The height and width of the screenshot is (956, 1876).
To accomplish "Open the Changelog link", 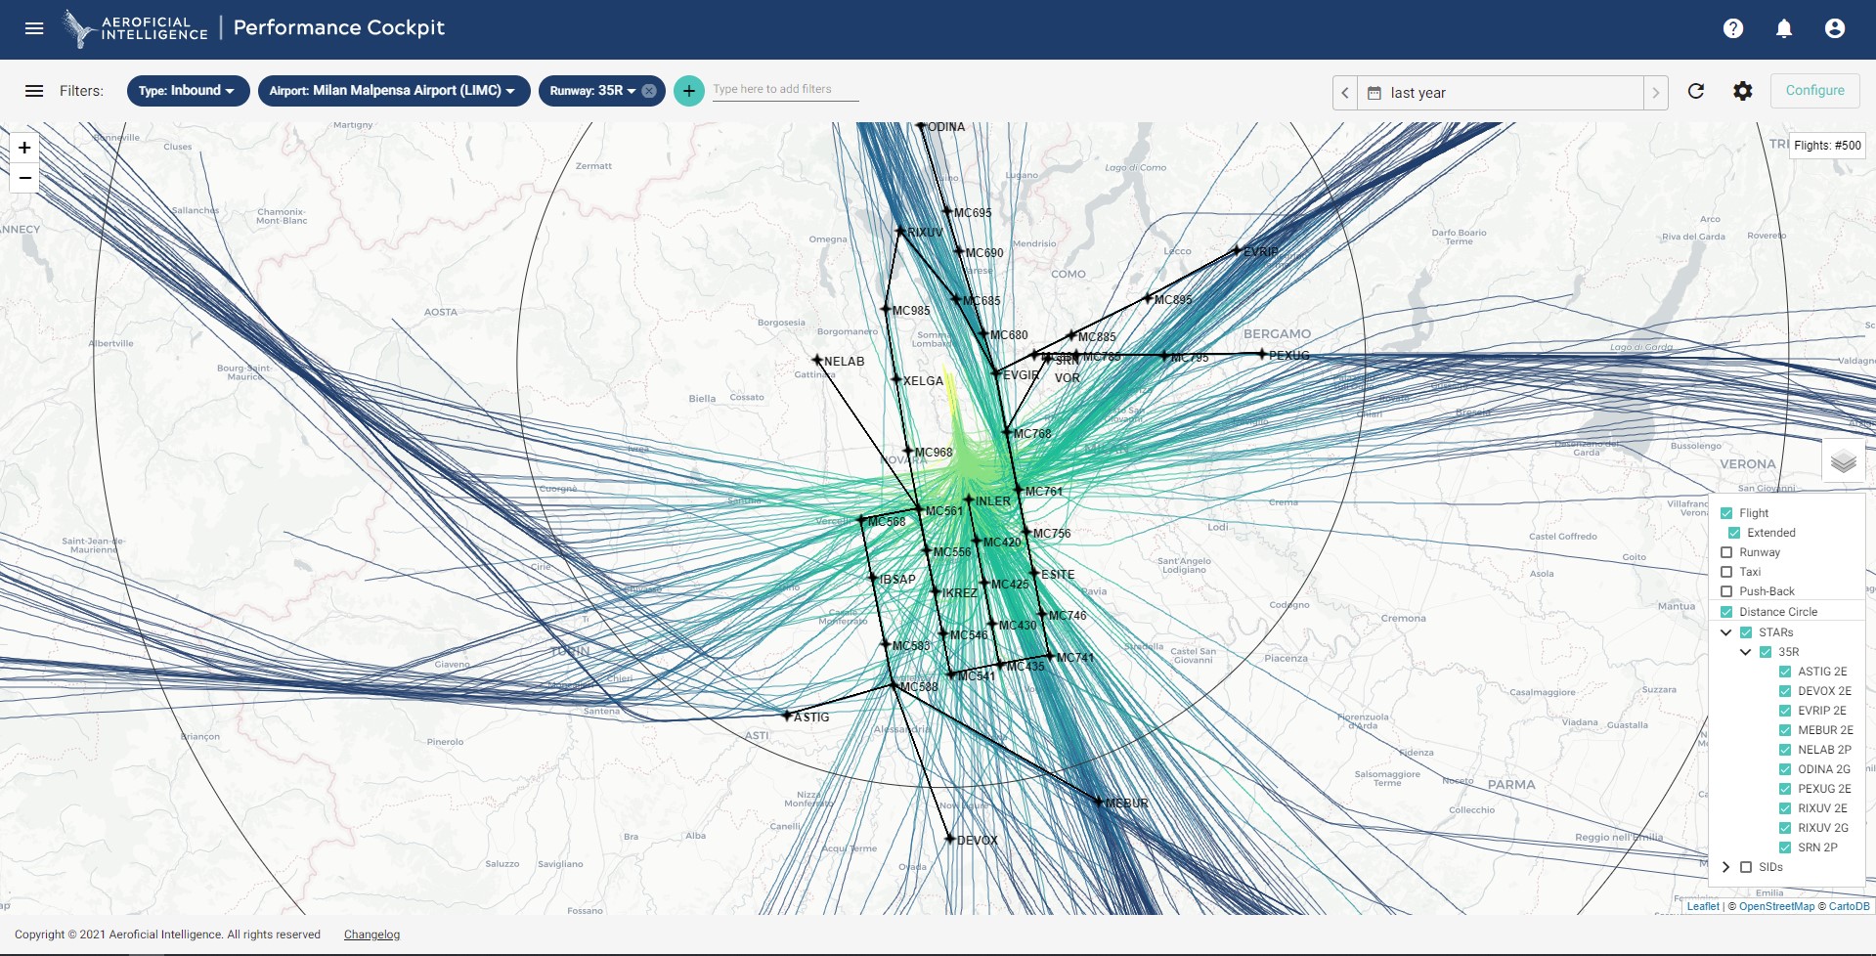I will 371,934.
